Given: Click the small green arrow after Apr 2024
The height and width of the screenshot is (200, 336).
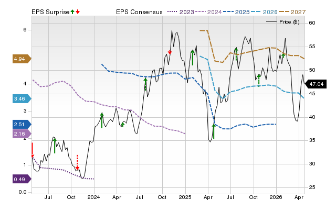Looking at the screenshot, I should click(122, 125).
